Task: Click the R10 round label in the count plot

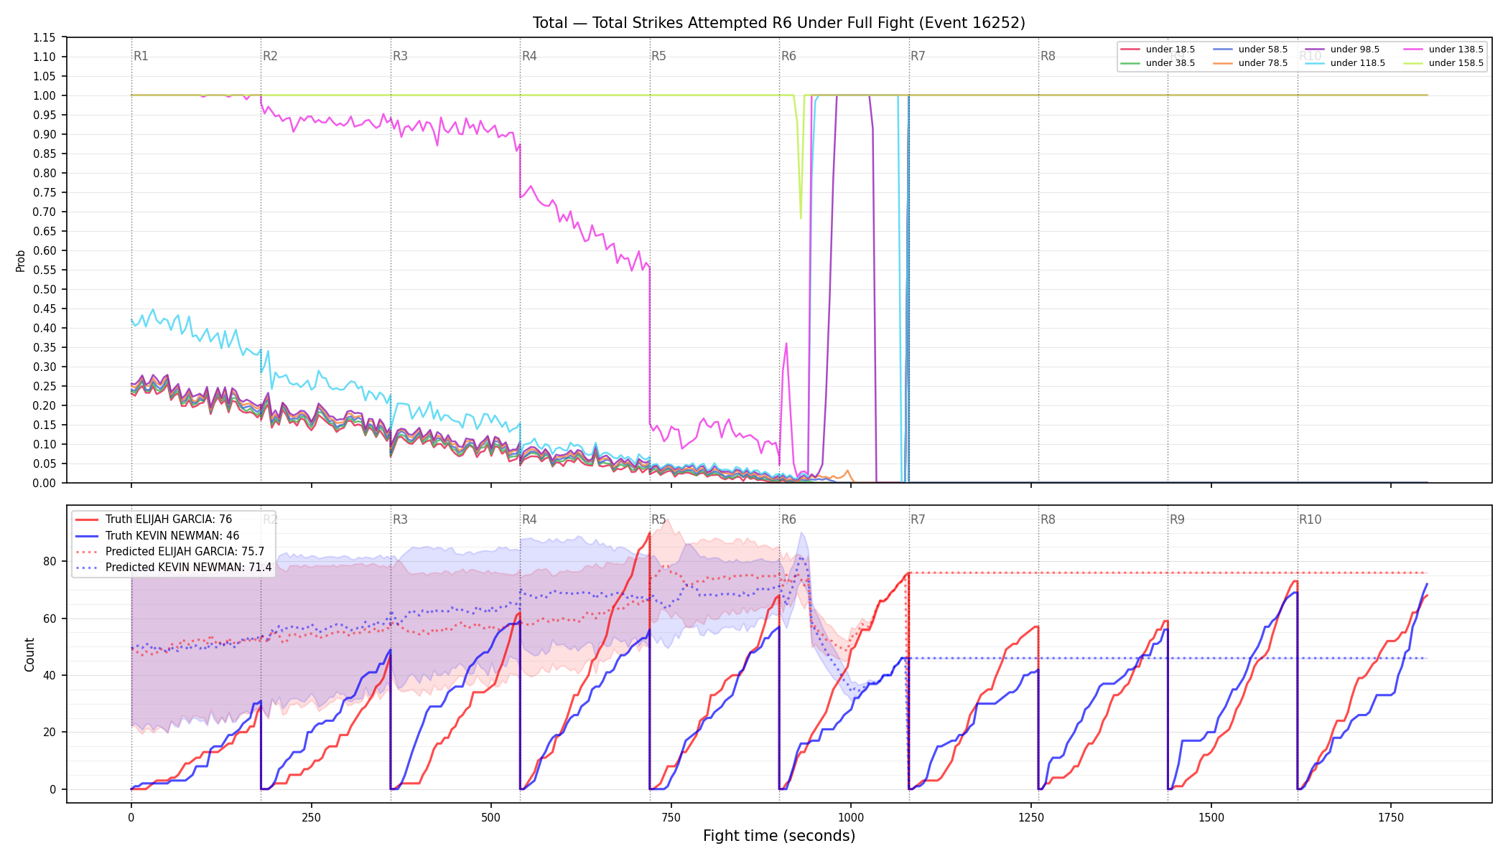Action: pos(1310,519)
